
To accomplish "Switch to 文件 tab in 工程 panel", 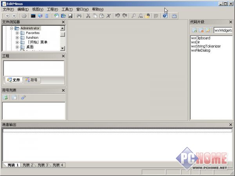I will [x=13, y=80].
